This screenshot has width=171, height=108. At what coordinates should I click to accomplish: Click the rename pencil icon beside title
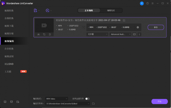(124, 20)
